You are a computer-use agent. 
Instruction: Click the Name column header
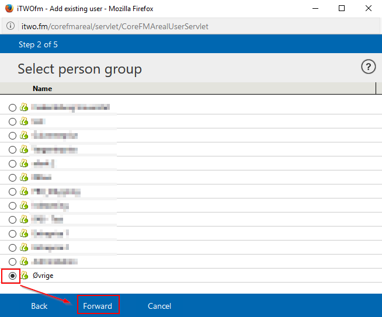(42, 89)
